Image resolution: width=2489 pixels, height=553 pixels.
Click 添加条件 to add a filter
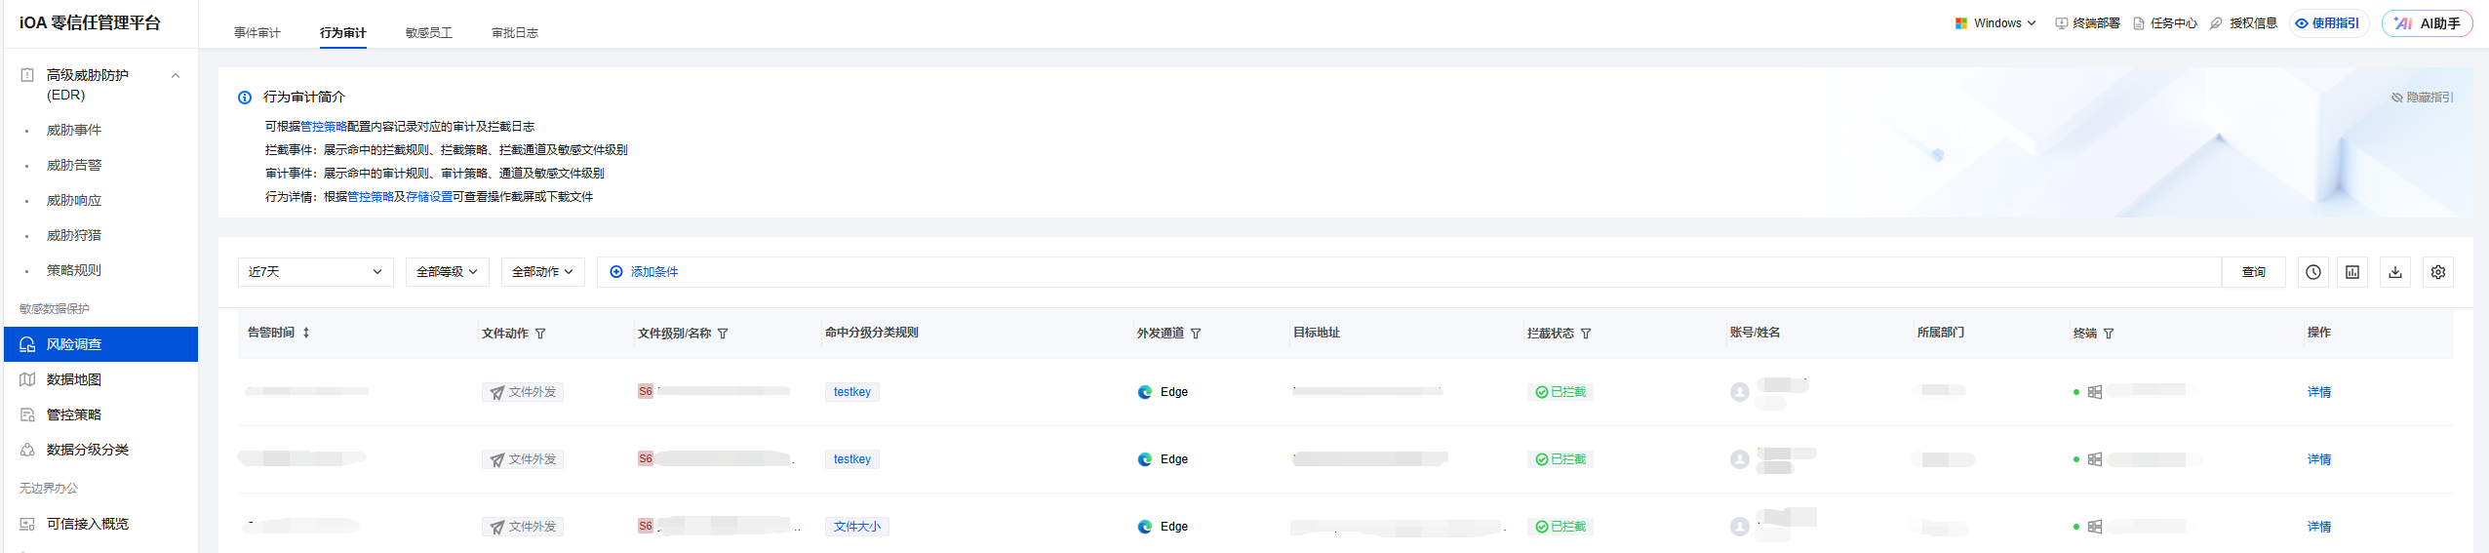[x=644, y=272]
